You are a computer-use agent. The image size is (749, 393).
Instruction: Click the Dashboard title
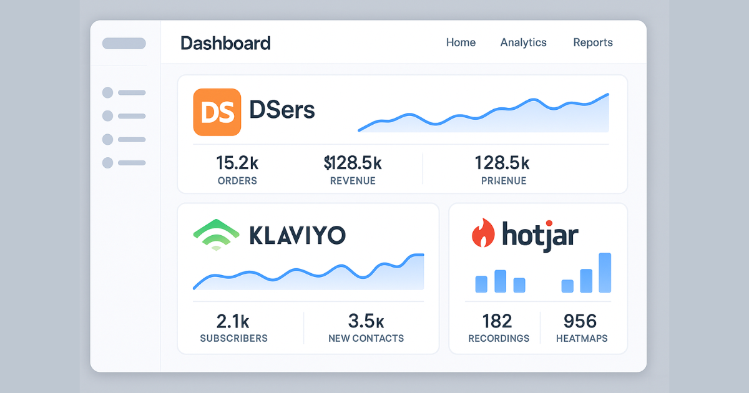point(225,43)
